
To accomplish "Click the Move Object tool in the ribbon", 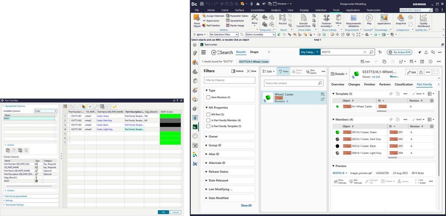I will tap(197, 20).
